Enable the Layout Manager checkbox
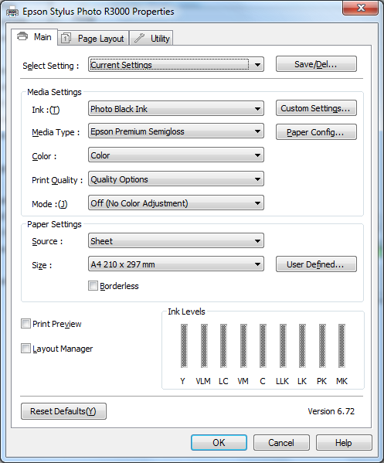This screenshot has height=463, width=384. (x=25, y=349)
